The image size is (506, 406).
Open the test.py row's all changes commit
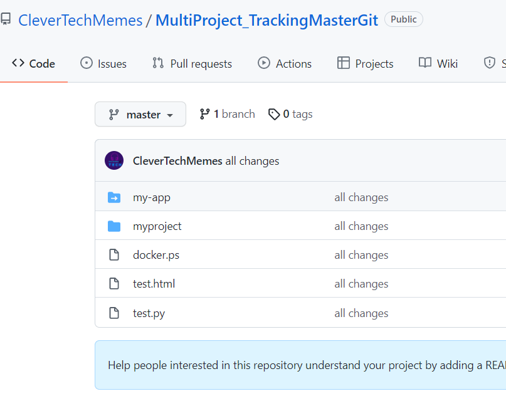(x=361, y=313)
